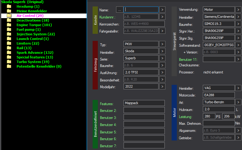This screenshot has width=242, height=150.
Task: Select the Limiters (22) entry
Action: click(28, 43)
